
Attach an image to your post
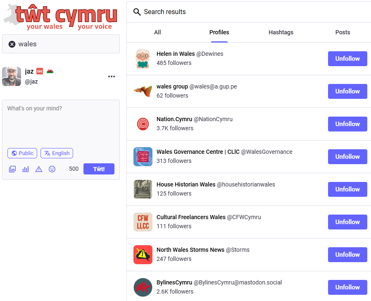tap(12, 169)
